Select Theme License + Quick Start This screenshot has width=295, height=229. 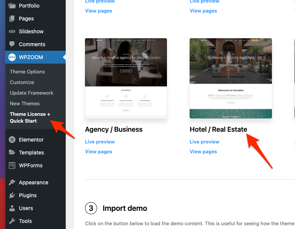tap(30, 117)
